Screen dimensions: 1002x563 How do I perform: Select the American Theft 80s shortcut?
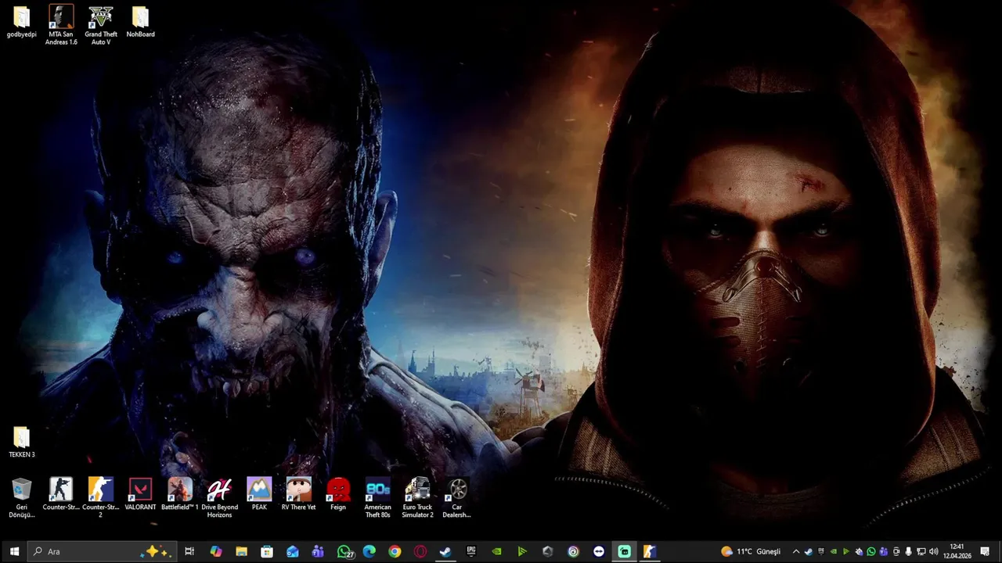pyautogui.click(x=377, y=498)
